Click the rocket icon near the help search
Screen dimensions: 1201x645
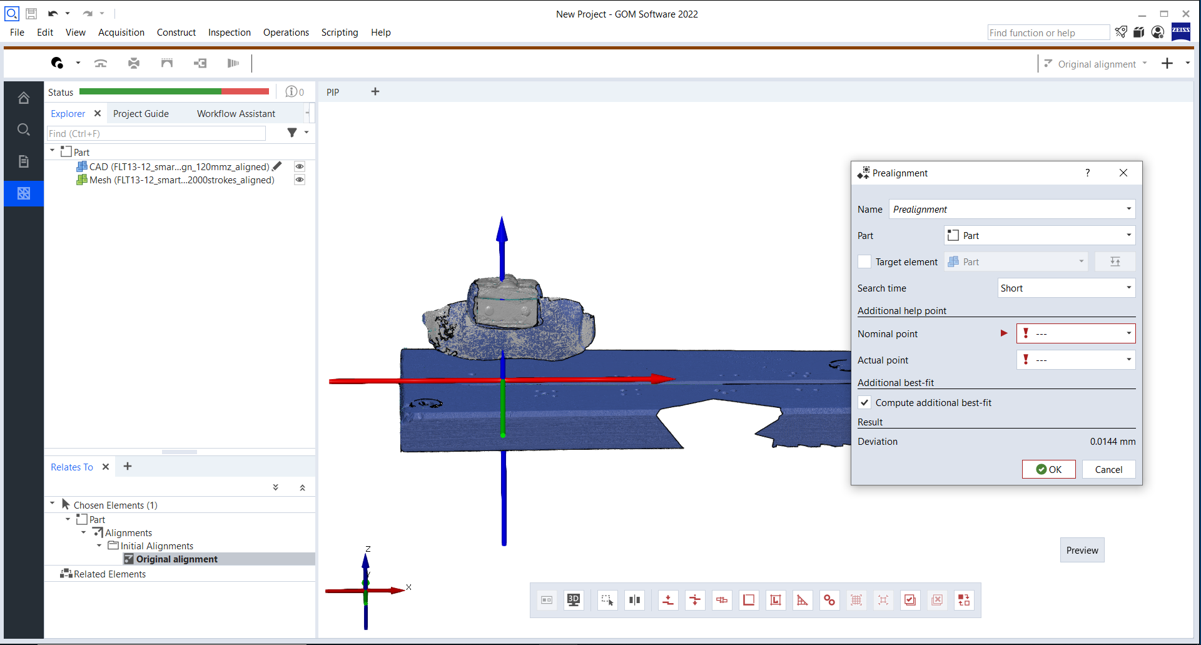(1122, 32)
